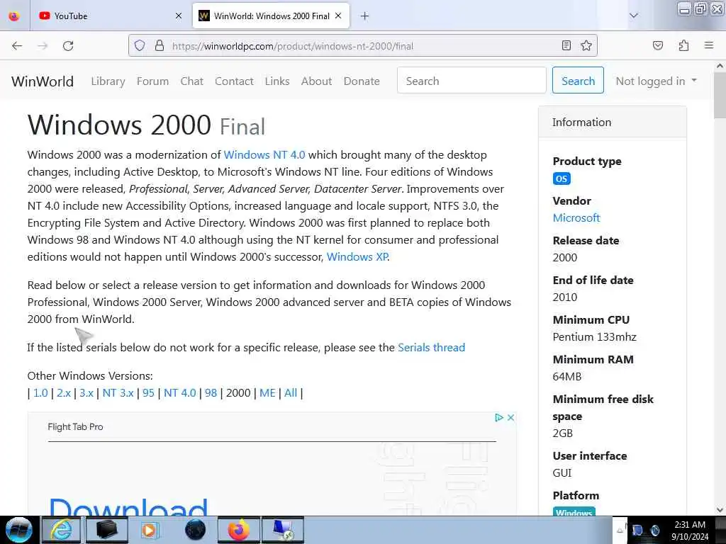
Task: Click the scrollbar up arrow
Action: click(720, 66)
